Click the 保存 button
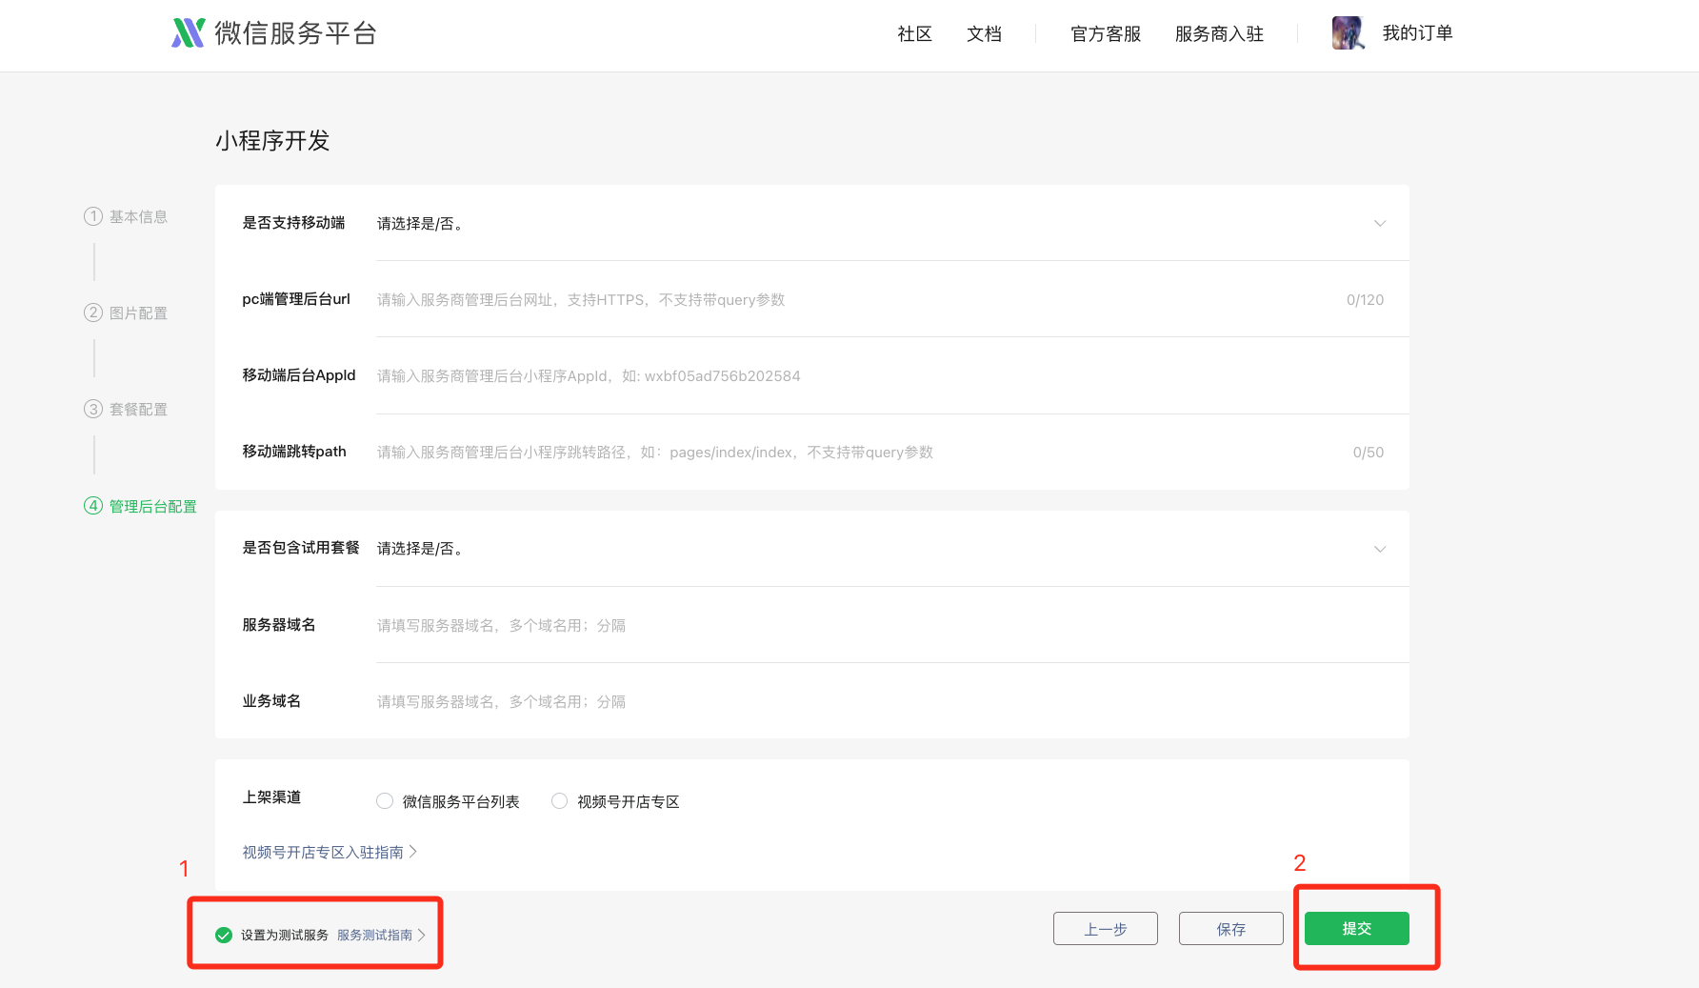The width and height of the screenshot is (1699, 988). pyautogui.click(x=1230, y=929)
